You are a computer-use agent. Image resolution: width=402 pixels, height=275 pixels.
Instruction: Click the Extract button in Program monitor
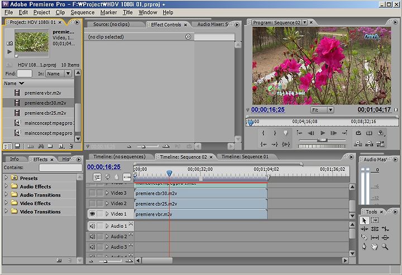pos(369,144)
